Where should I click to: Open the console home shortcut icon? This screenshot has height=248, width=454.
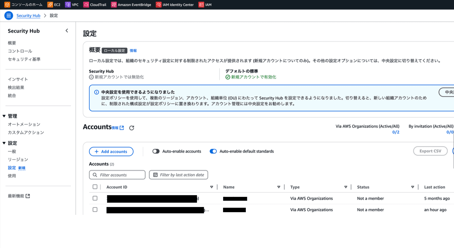(x=7, y=5)
